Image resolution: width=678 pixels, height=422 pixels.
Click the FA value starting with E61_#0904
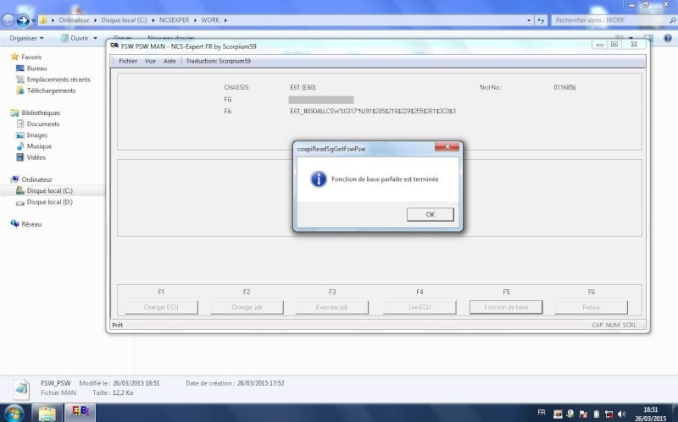click(373, 112)
